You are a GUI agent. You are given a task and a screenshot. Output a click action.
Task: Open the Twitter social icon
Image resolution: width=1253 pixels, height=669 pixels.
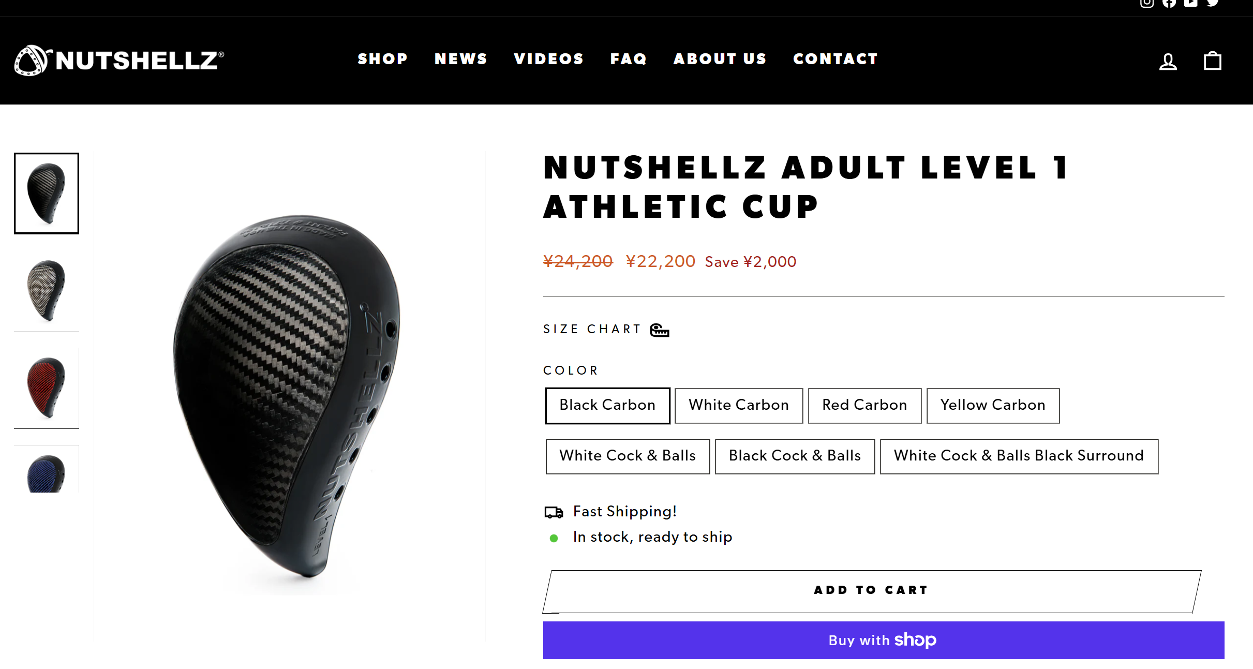1213,3
